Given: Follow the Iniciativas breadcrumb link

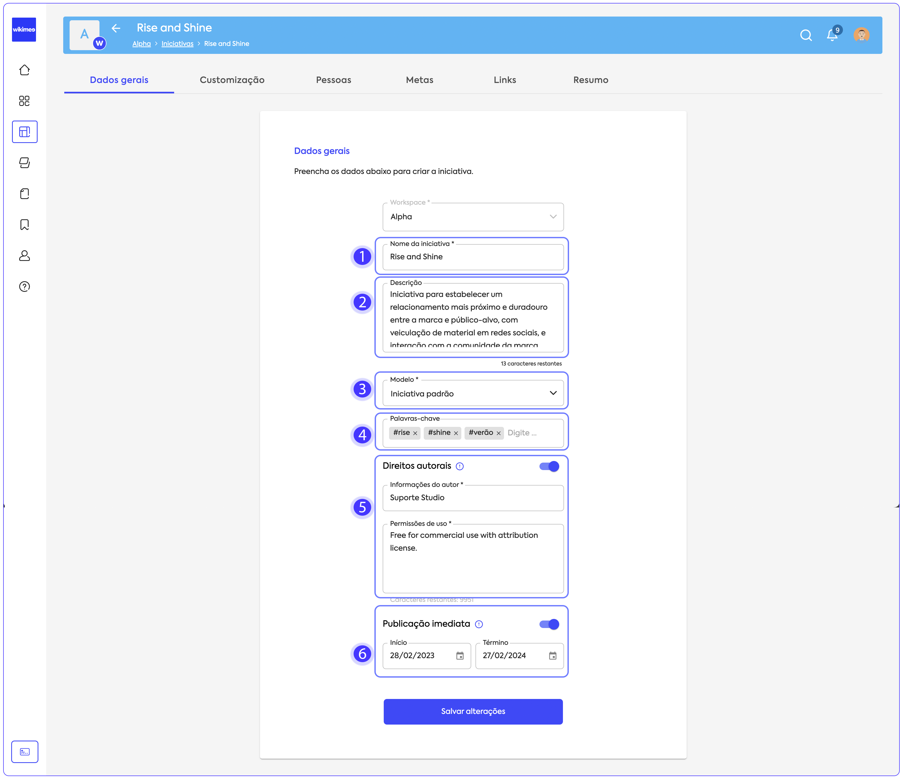Looking at the screenshot, I should (x=177, y=44).
